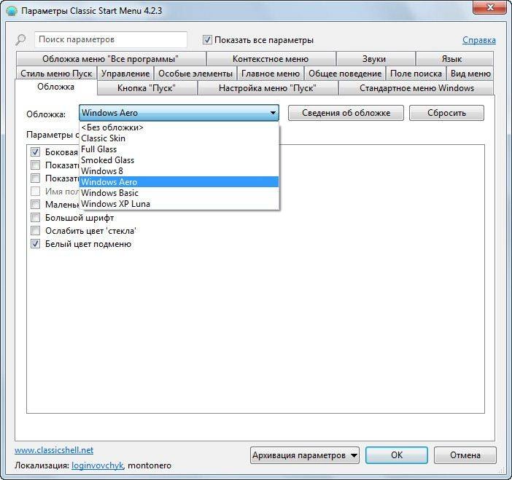Select 'Smoked Glass' skin option
Viewport: 512px width, 480px height.
(x=179, y=160)
